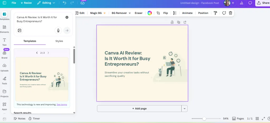This screenshot has width=270, height=123.
Task: Lock the page with the lock icon
Action: (172, 22)
